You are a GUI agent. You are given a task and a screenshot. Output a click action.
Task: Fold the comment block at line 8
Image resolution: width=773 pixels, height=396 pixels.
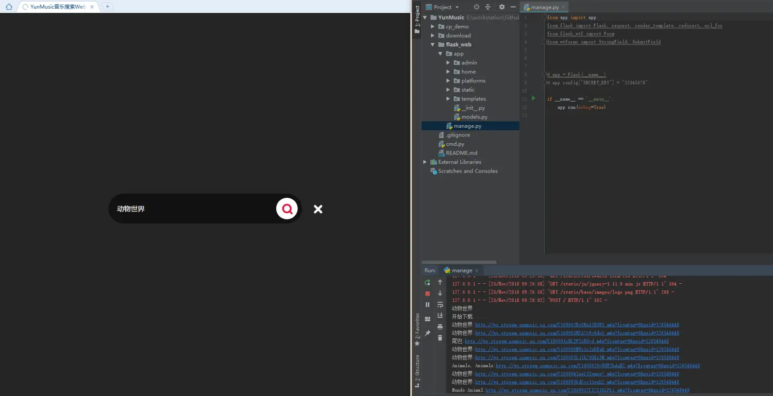click(x=544, y=74)
